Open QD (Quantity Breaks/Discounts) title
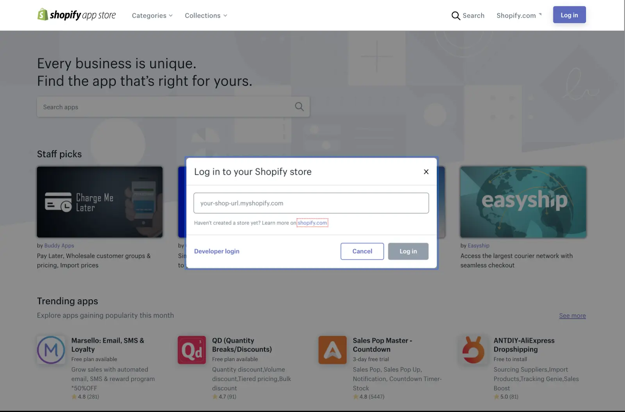 (242, 345)
